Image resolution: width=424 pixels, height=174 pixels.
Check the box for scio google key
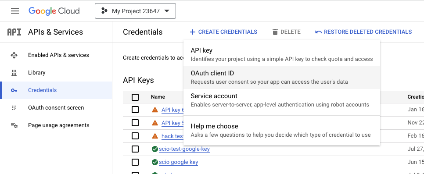[x=135, y=162]
